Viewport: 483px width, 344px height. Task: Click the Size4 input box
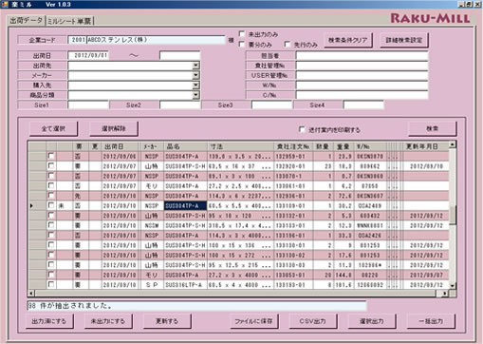click(363, 105)
